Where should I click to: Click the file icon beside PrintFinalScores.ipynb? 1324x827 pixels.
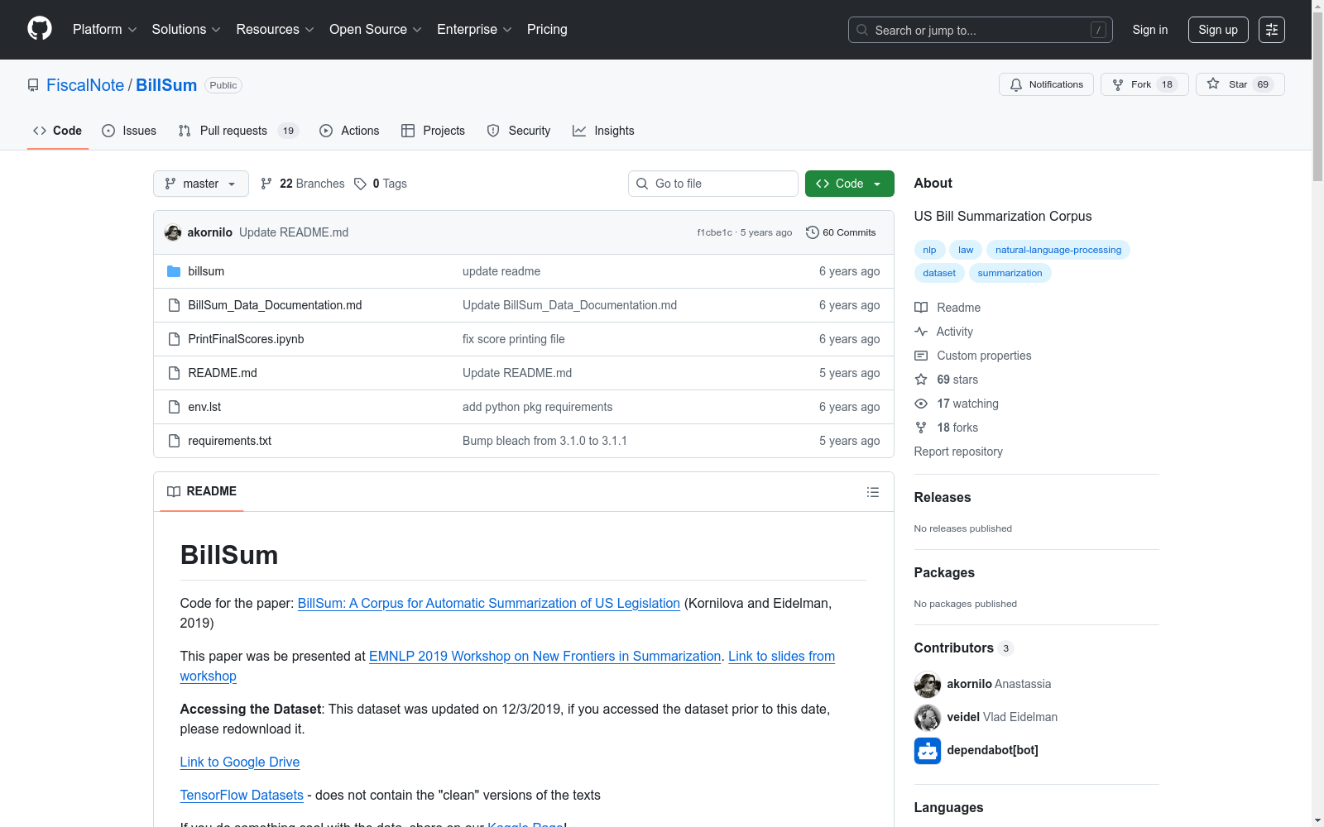click(174, 339)
